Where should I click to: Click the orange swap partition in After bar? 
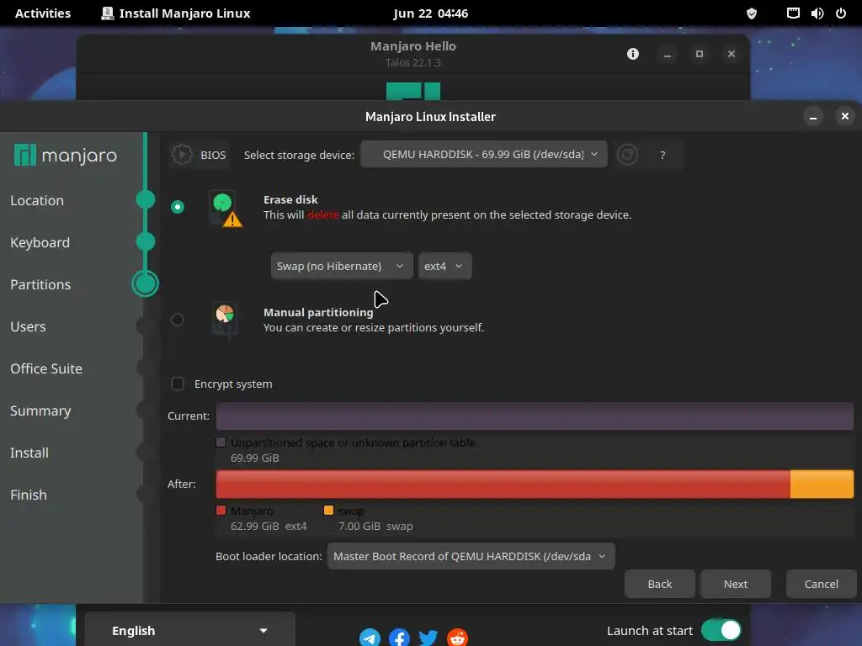tap(822, 484)
